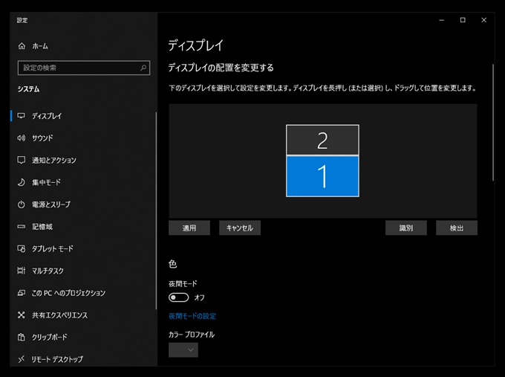Open タブレット モード settings page

pyautogui.click(x=52, y=248)
